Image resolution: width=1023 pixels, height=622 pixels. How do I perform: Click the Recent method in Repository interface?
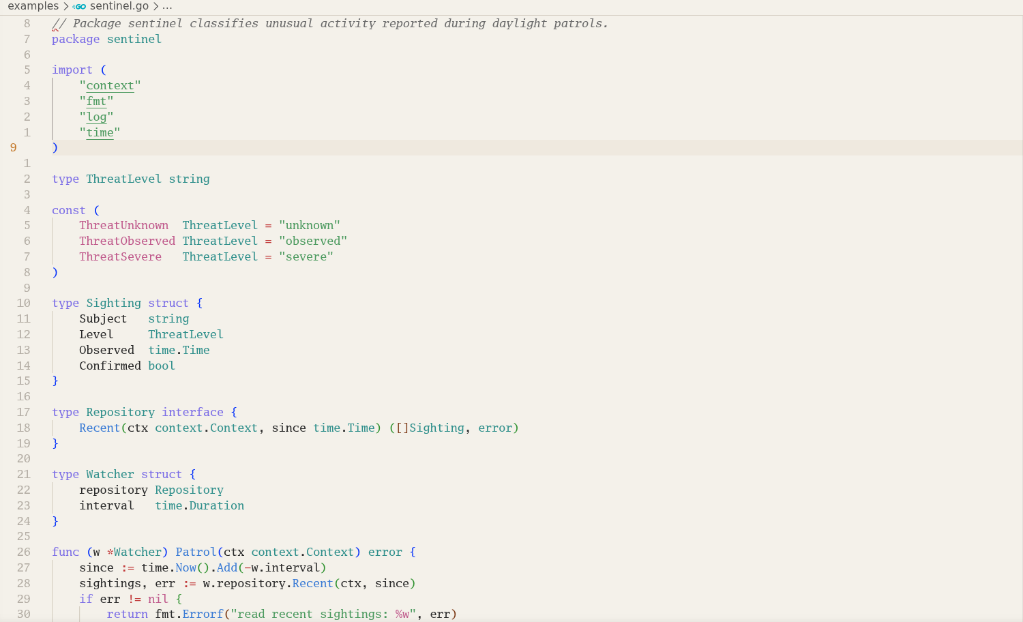100,428
